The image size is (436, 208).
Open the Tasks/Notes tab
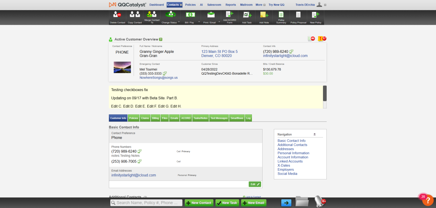click(x=200, y=118)
